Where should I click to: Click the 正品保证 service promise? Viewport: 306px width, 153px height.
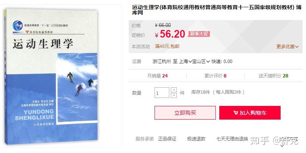click(x=167, y=139)
